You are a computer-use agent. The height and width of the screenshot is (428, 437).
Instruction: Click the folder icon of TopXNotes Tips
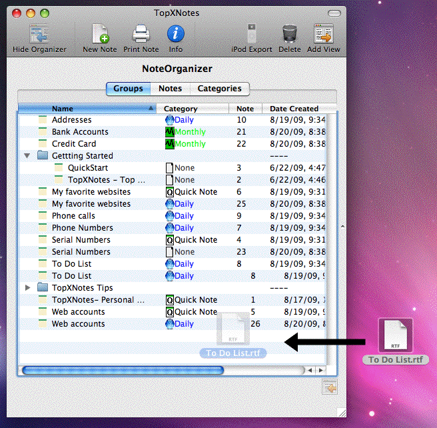click(x=43, y=287)
